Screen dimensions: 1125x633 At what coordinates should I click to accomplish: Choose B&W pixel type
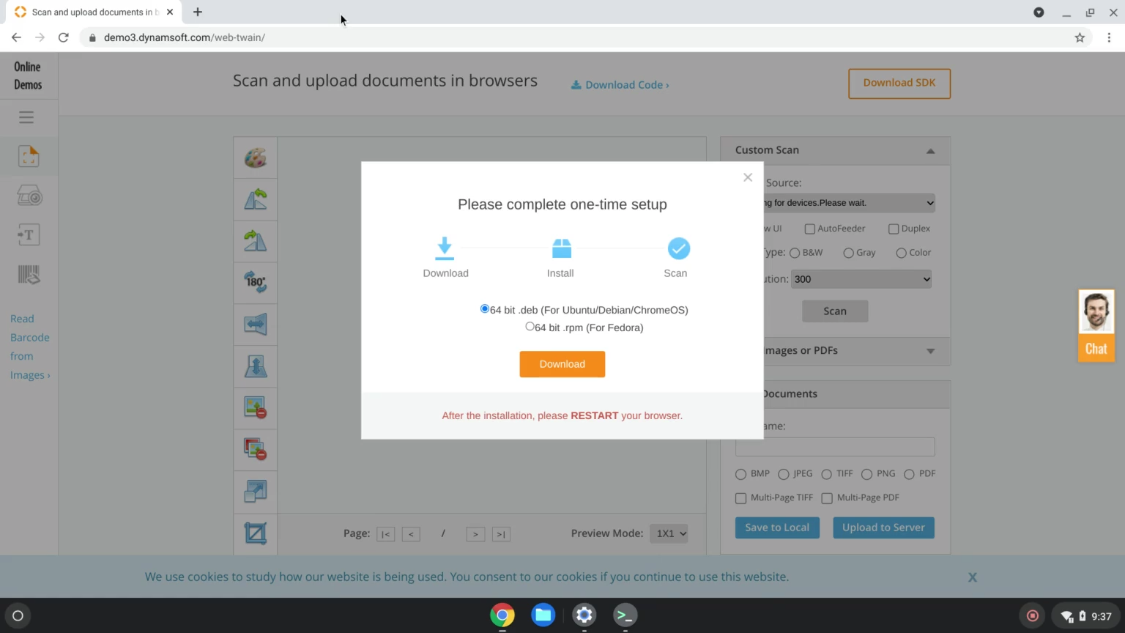(795, 253)
